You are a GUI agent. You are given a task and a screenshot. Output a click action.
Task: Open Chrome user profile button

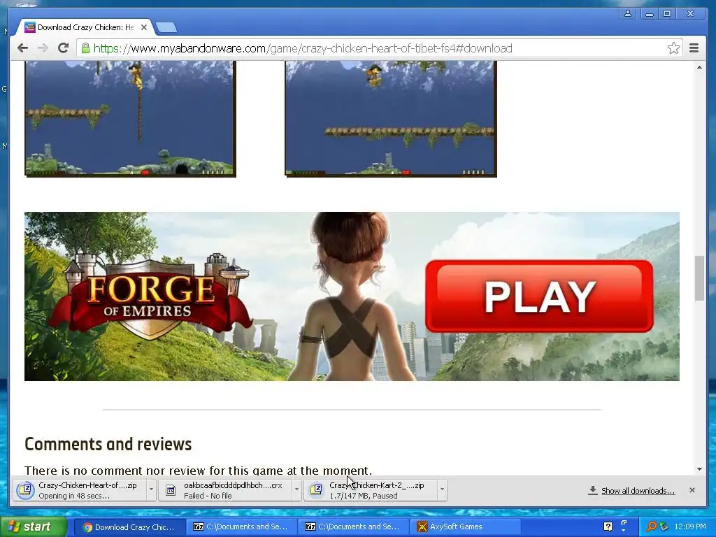click(628, 13)
